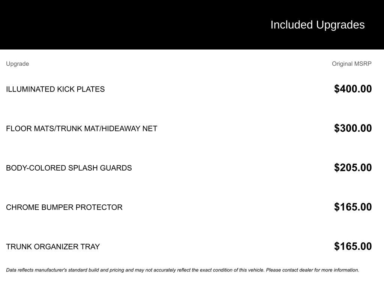Select the CHROME BUMPER PROTECTOR label
The image size is (384, 288).
click(64, 207)
